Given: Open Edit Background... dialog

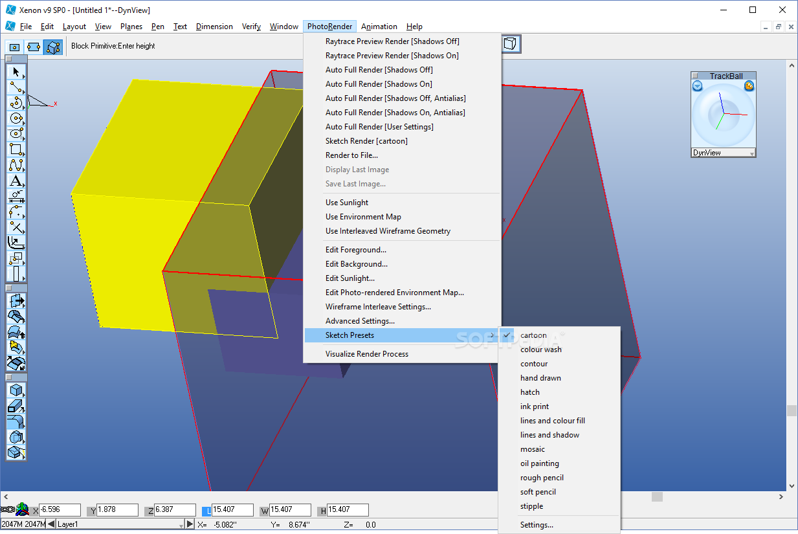Looking at the screenshot, I should coord(403,264).
